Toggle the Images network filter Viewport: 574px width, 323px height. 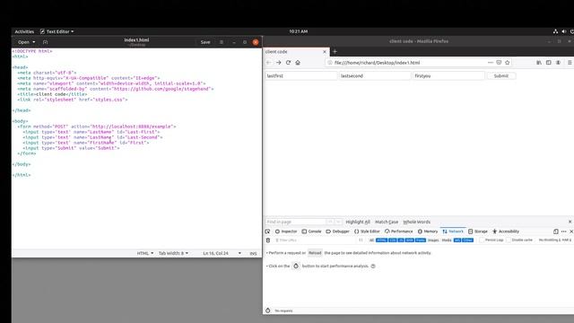tap(433, 240)
